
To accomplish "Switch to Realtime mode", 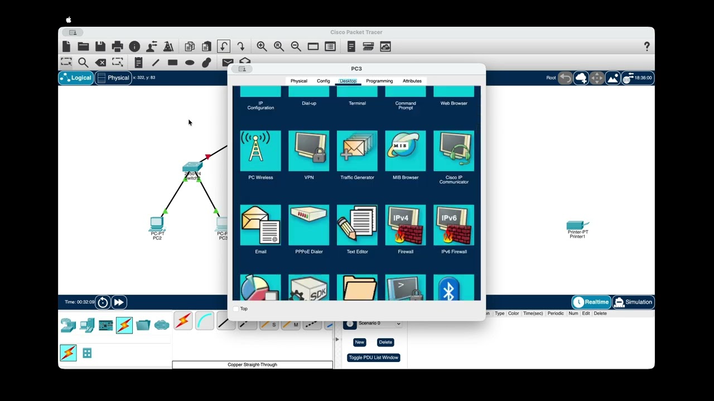I will [x=591, y=302].
